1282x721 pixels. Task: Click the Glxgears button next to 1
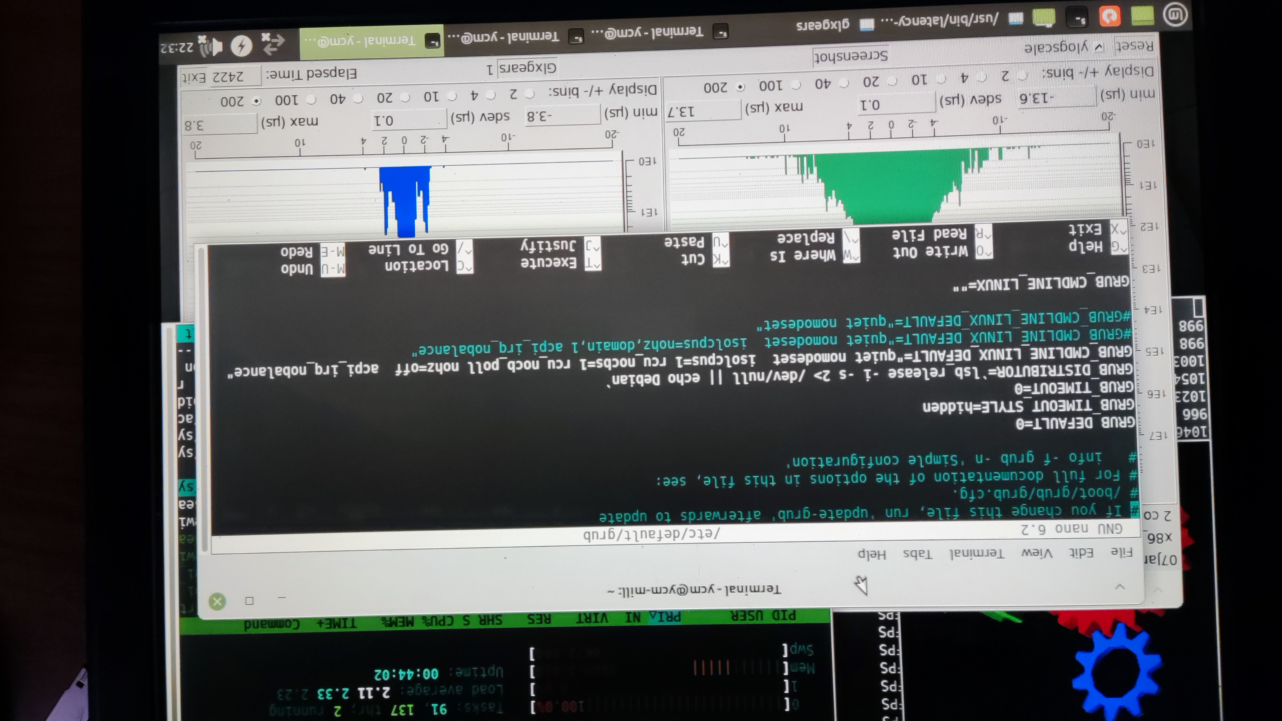(x=528, y=68)
